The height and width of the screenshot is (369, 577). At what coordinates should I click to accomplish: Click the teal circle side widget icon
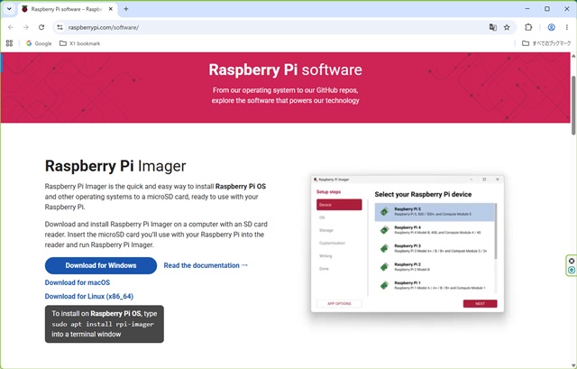click(572, 270)
